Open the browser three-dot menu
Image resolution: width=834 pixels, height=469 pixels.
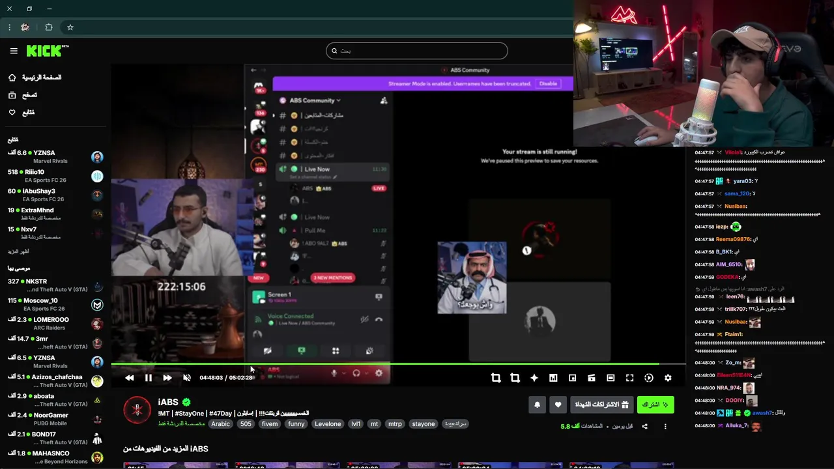pos(9,27)
